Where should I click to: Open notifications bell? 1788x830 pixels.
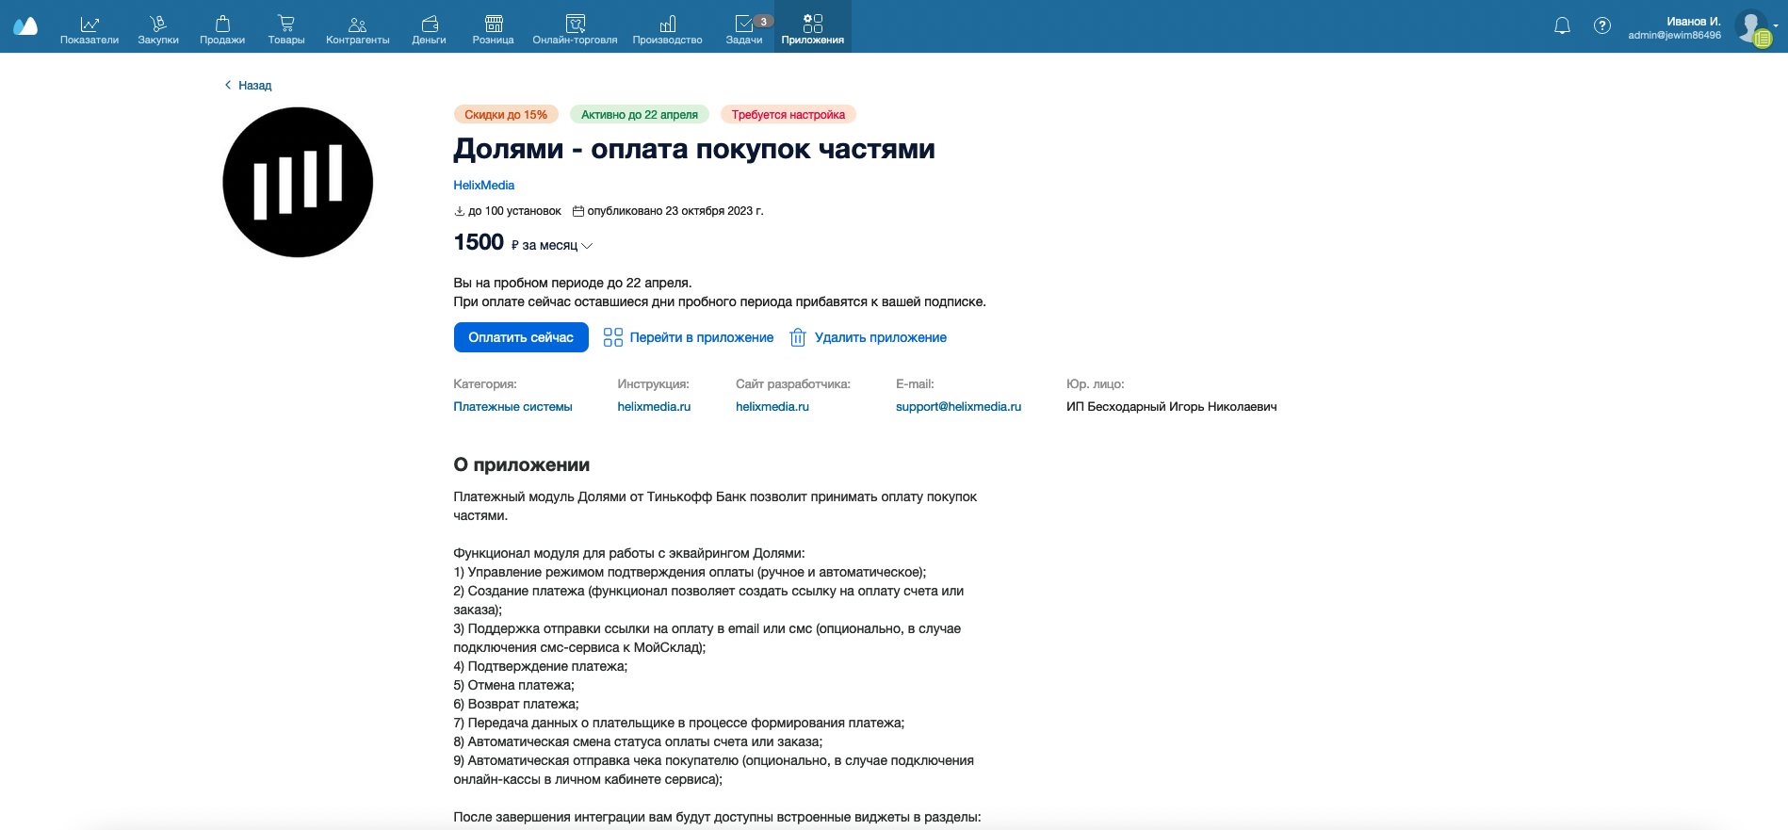tap(1562, 25)
